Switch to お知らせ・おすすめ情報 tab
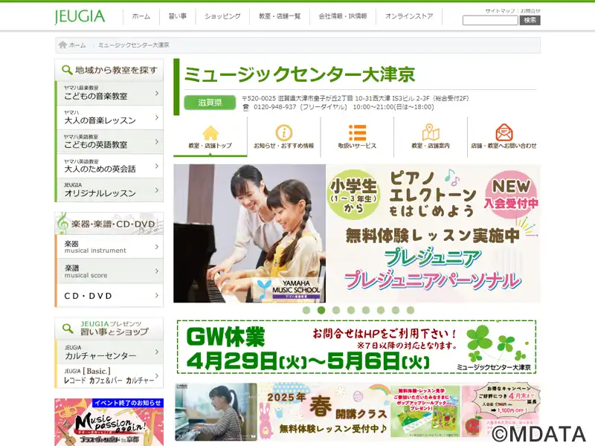The image size is (595, 446). (x=284, y=137)
